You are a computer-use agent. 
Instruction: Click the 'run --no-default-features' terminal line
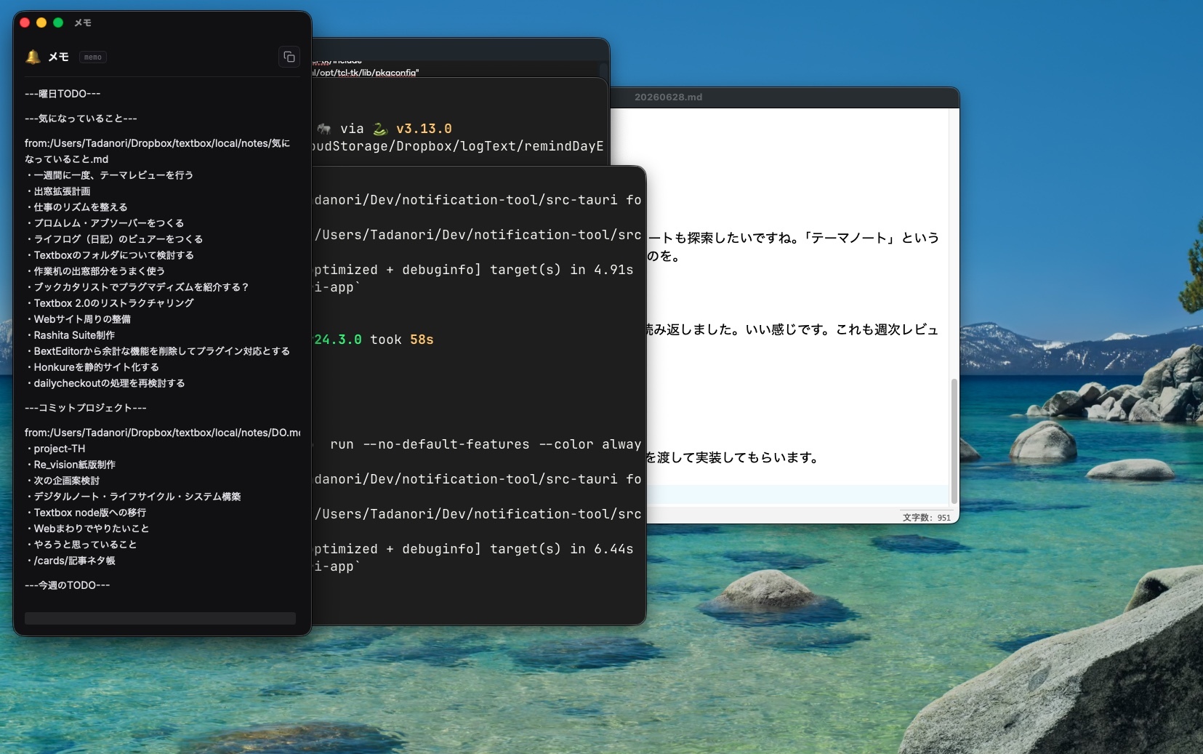tap(486, 444)
